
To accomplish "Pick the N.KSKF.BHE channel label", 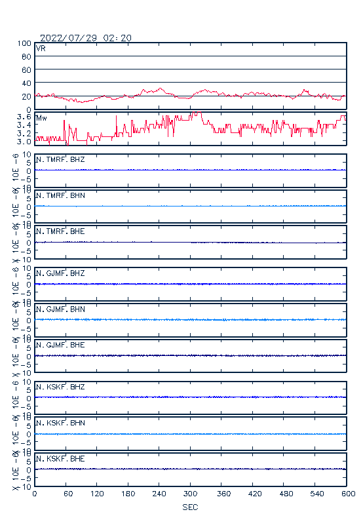I will 60,458.
